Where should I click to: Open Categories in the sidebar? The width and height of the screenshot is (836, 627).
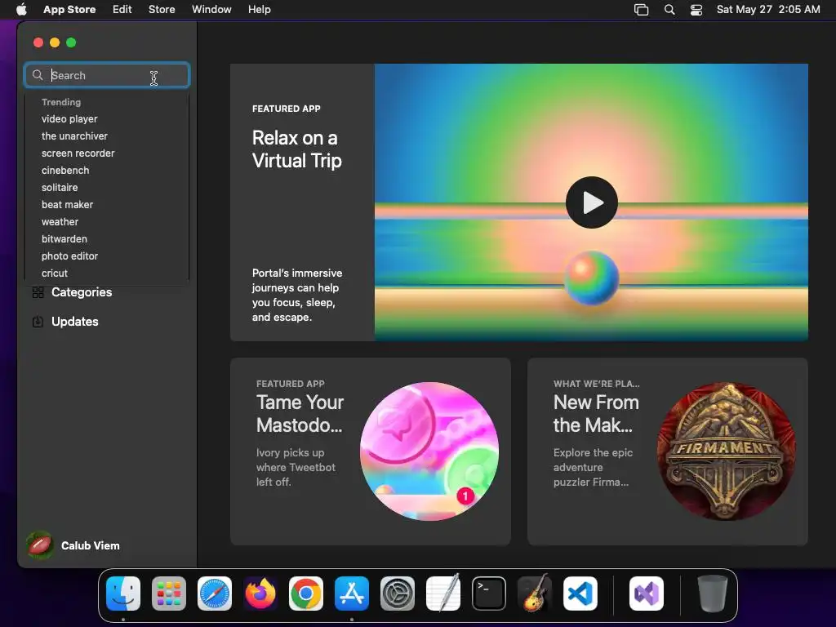(x=82, y=292)
